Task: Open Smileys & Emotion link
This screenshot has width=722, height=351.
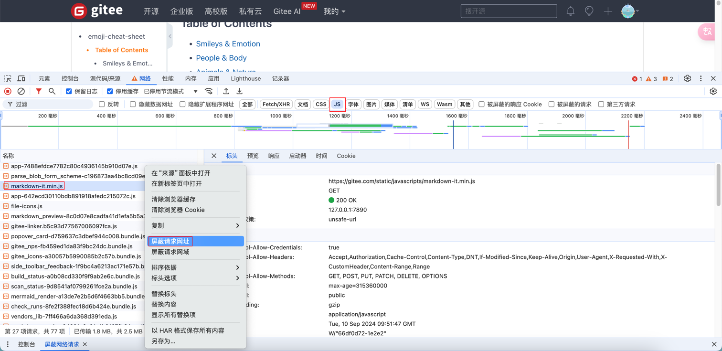Action: click(228, 43)
